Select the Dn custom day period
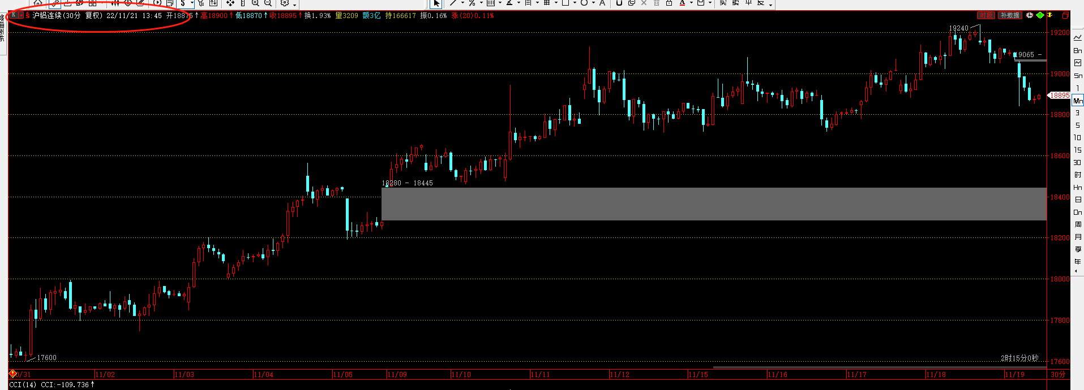Image resolution: width=1084 pixels, height=390 pixels. tap(1077, 212)
